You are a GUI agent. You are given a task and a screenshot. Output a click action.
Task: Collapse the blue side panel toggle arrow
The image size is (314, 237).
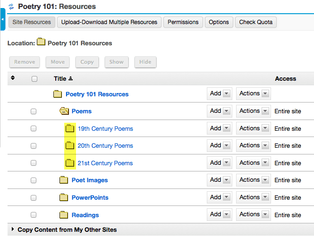3,19
